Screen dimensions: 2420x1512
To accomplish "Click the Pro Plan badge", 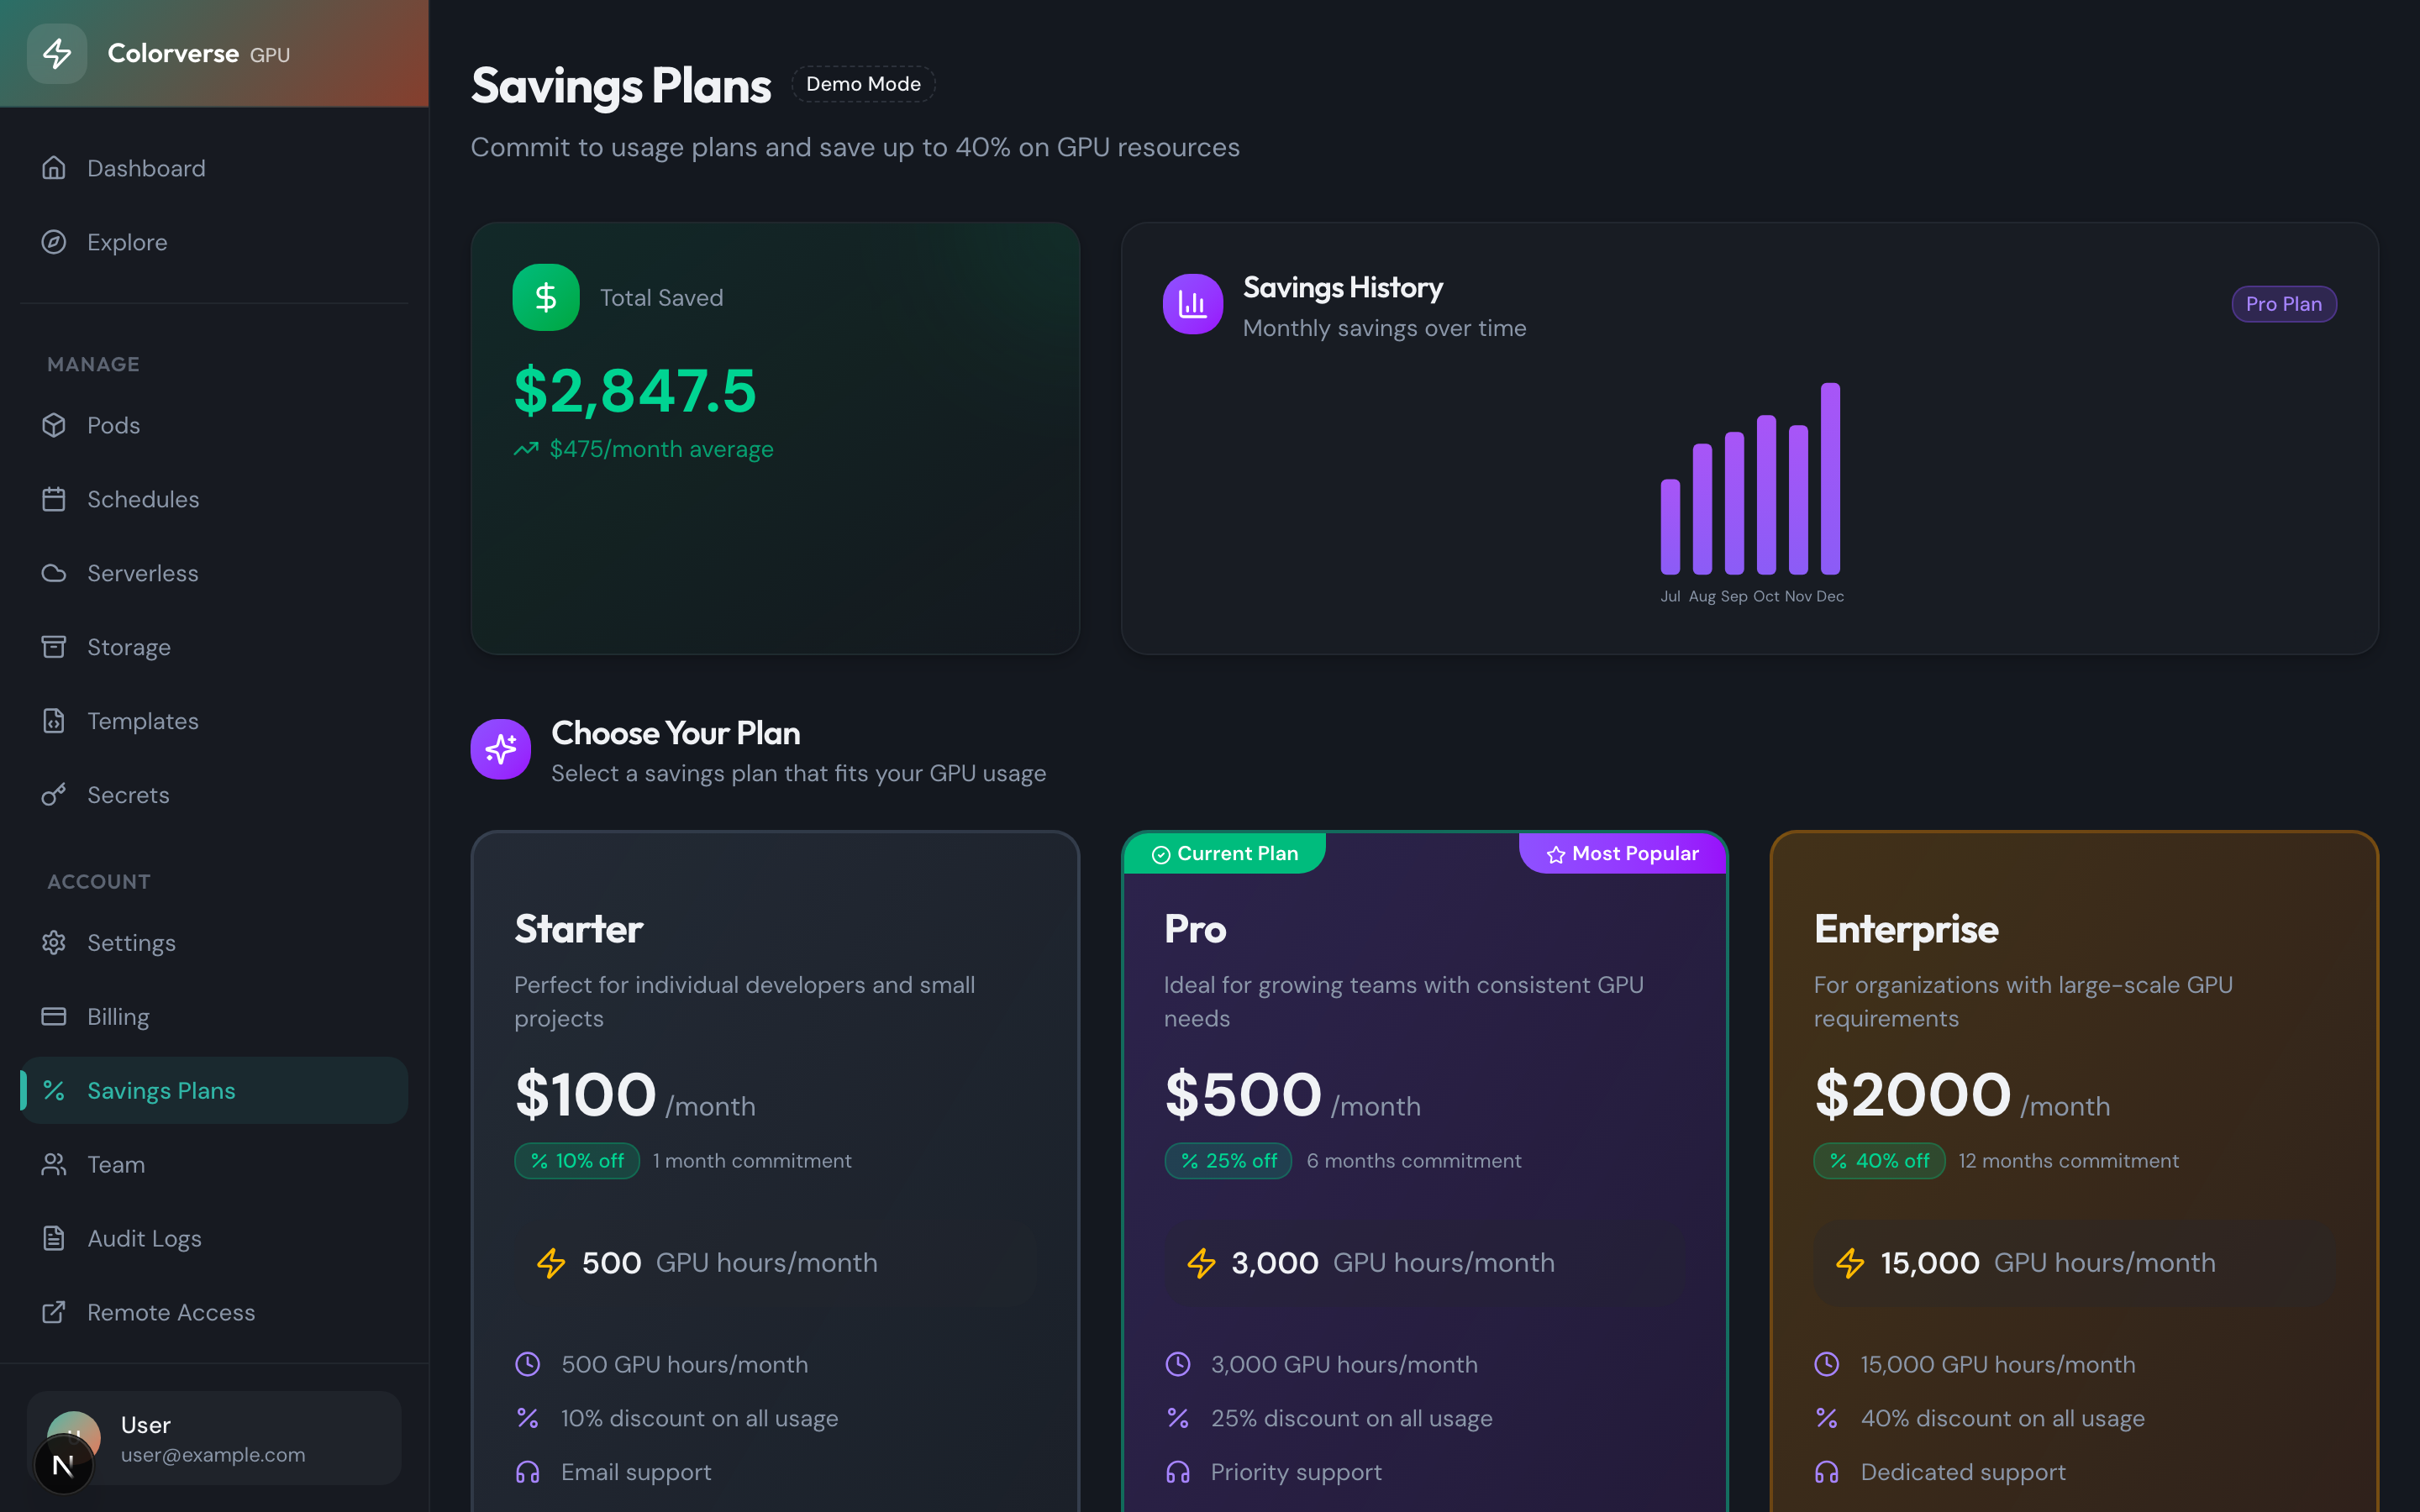I will 2284,303.
